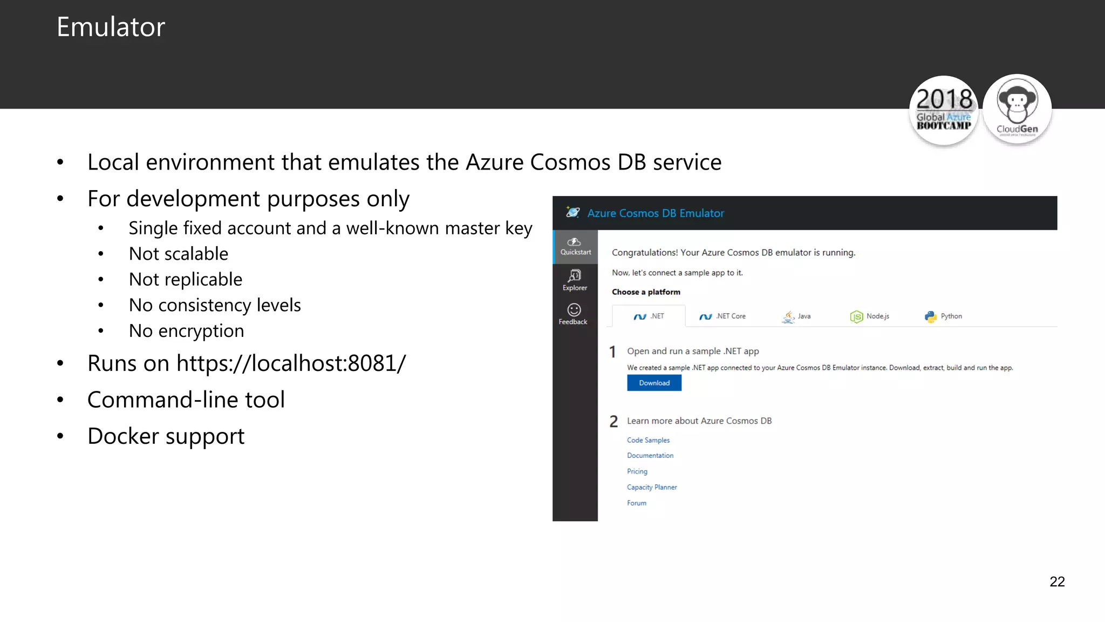
Task: Select the .NET platform tab
Action: [x=649, y=316]
